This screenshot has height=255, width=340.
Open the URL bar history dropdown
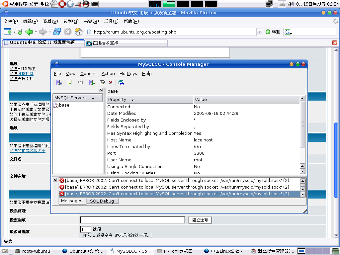[260, 32]
